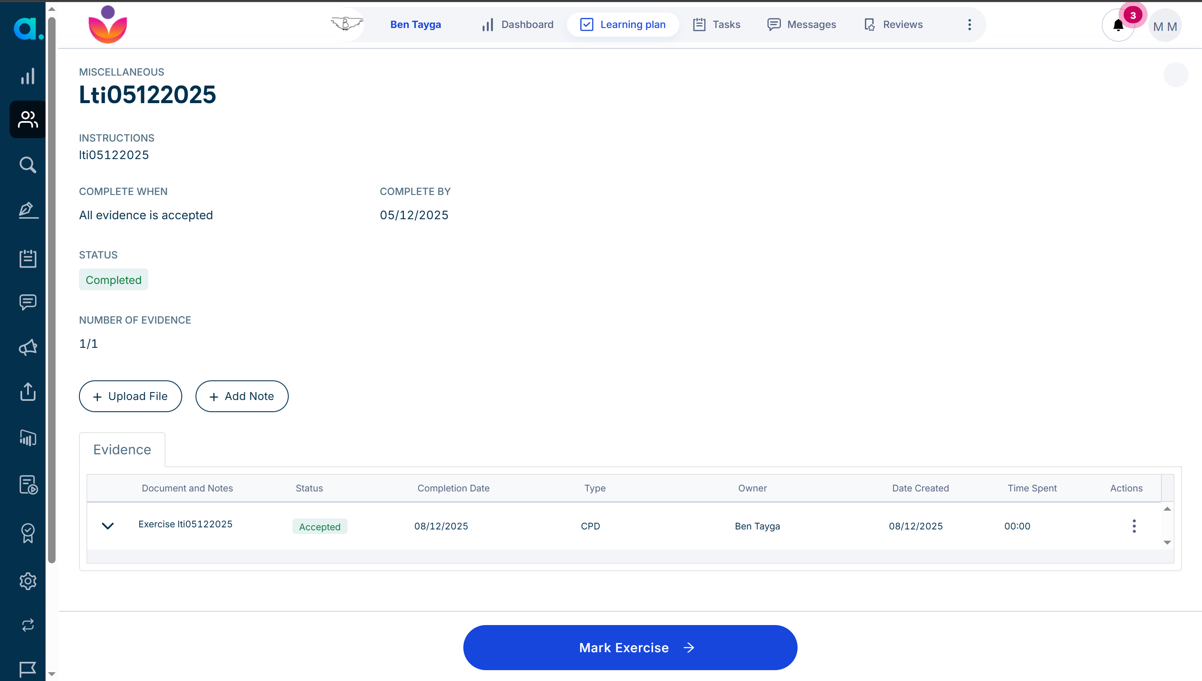This screenshot has width=1202, height=681.
Task: Go to the Tasks tab
Action: click(717, 25)
